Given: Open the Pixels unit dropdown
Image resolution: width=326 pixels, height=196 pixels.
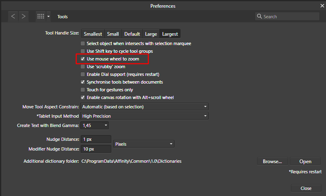Looking at the screenshot, I should 144,144.
